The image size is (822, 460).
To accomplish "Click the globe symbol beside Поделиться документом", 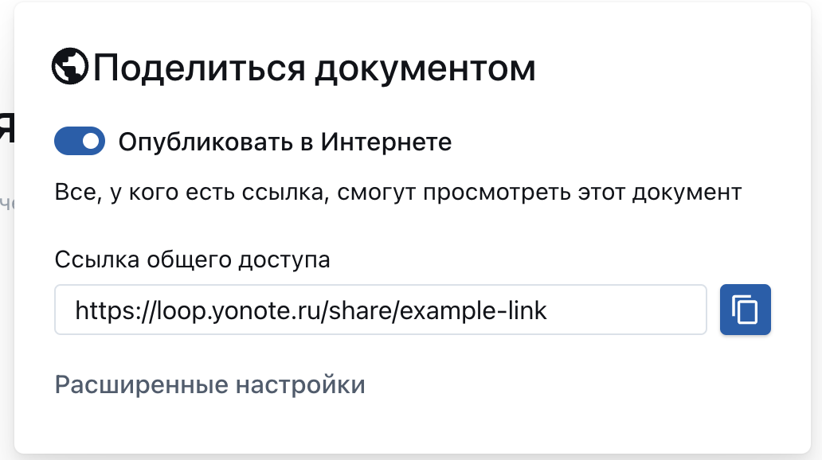I will tap(70, 67).
